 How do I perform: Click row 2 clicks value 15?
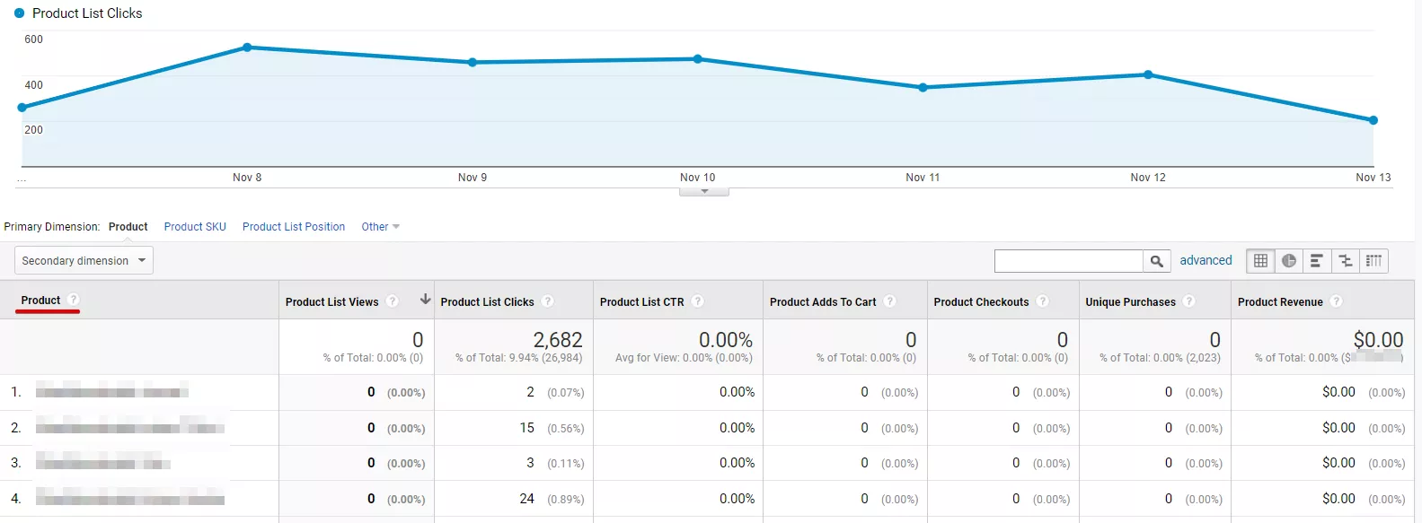pyautogui.click(x=526, y=428)
